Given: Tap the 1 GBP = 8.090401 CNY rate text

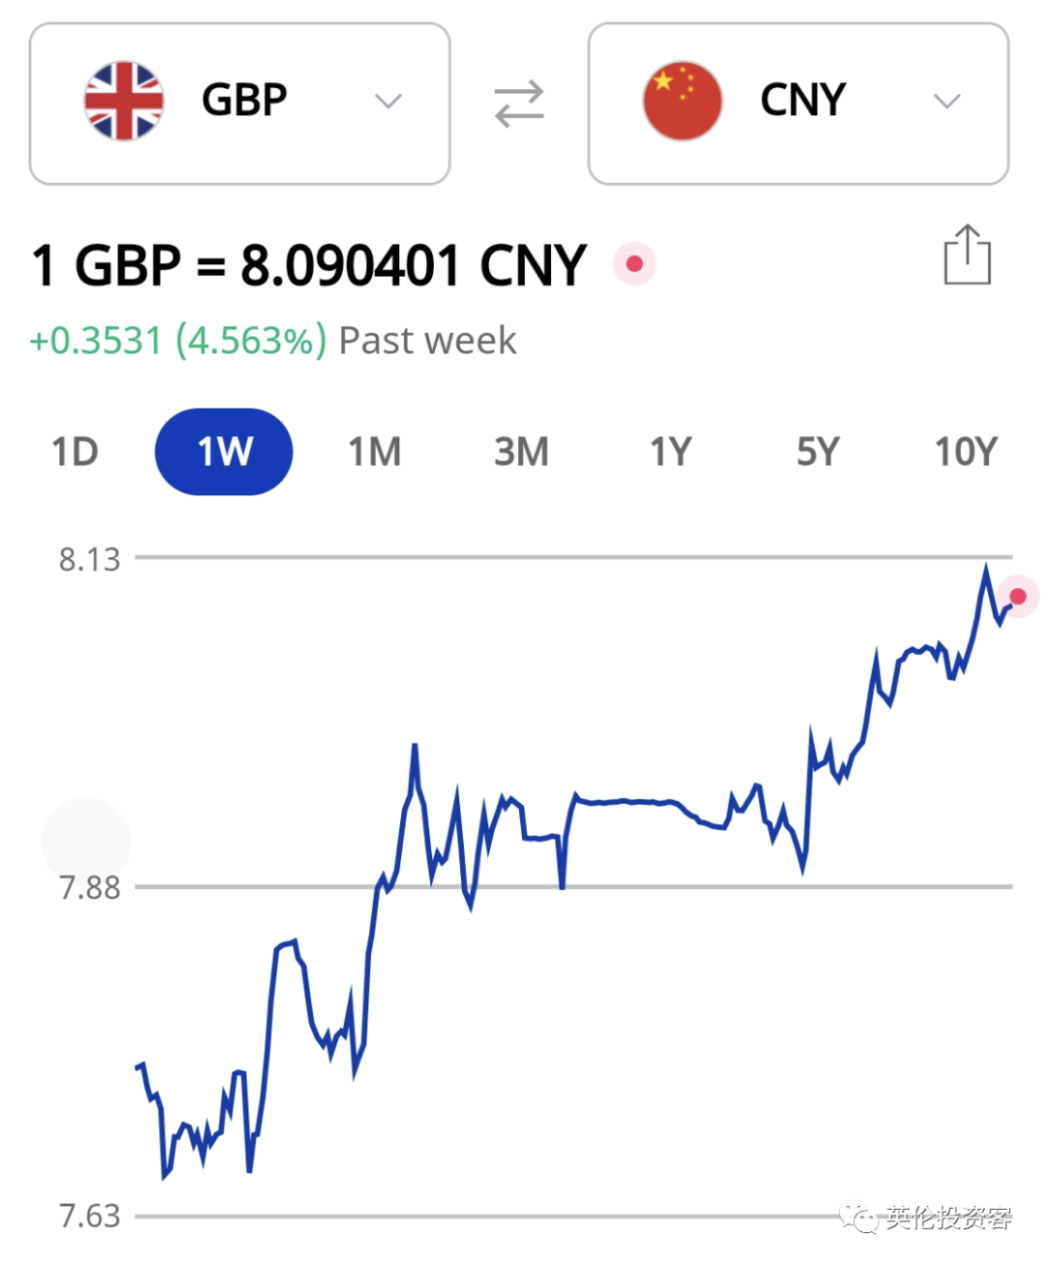Looking at the screenshot, I should pyautogui.click(x=309, y=265).
